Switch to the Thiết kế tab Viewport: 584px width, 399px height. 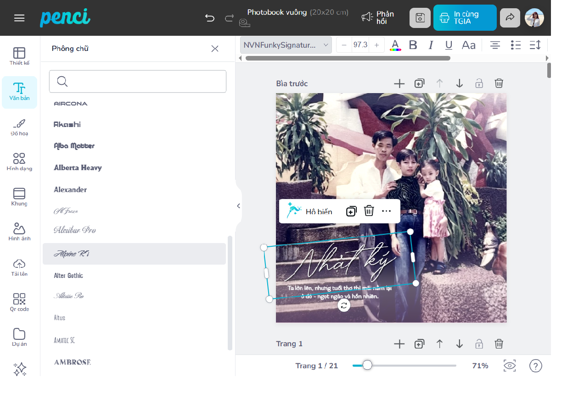tap(19, 56)
